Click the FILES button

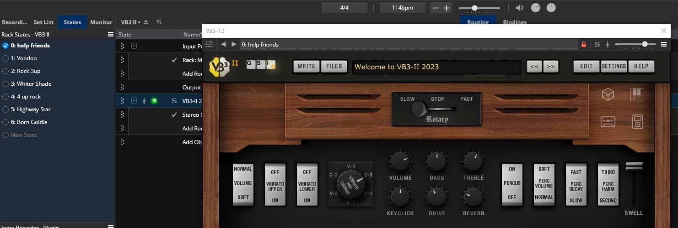pos(334,66)
